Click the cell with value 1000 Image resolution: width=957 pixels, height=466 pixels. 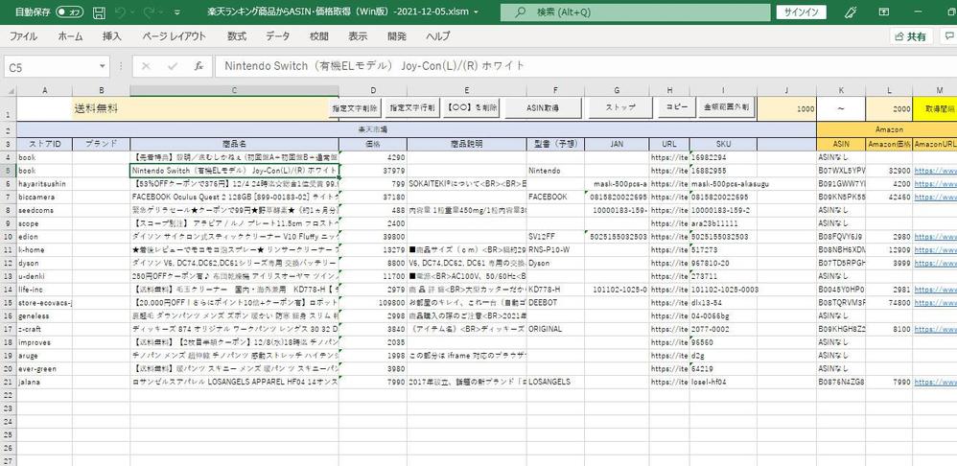click(786, 109)
